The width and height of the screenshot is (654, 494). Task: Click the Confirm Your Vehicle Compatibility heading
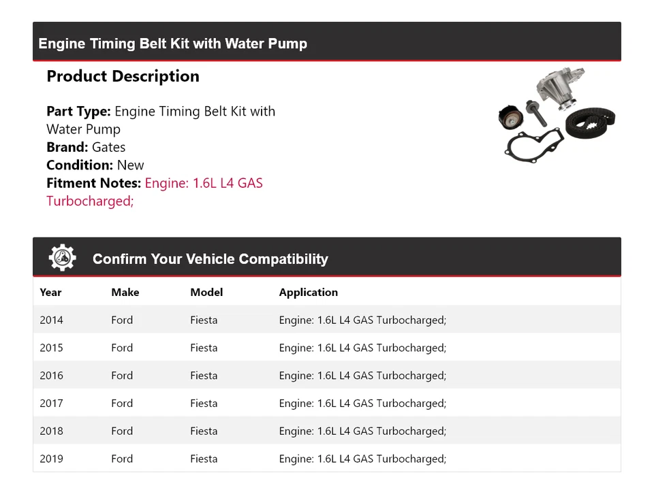pyautogui.click(x=210, y=259)
